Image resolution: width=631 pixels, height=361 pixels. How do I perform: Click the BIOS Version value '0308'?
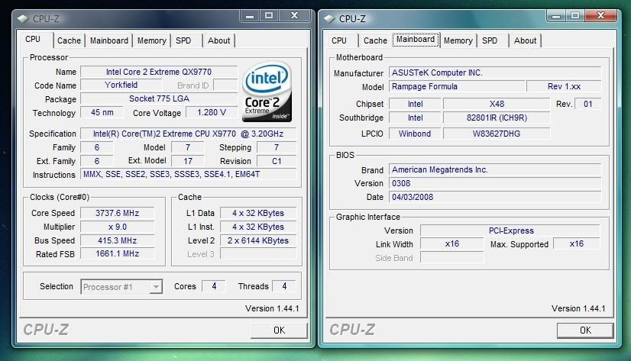click(495, 183)
